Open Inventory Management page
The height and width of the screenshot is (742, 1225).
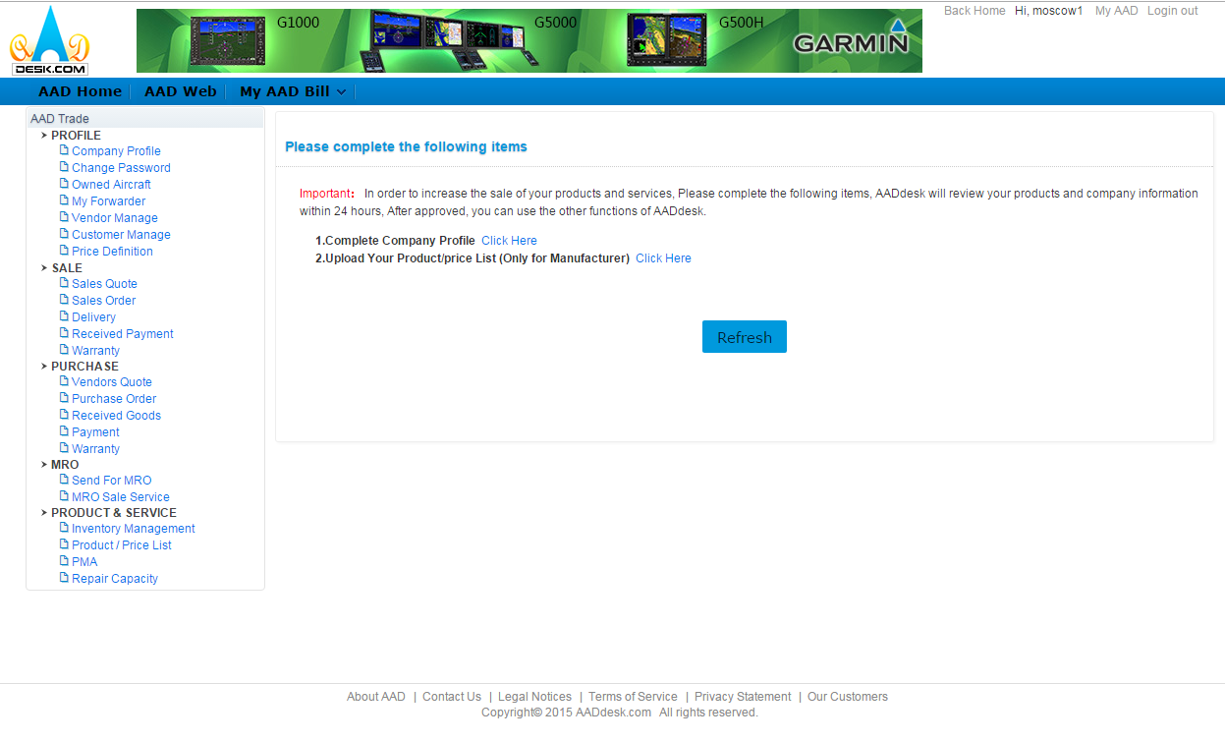pyautogui.click(x=133, y=529)
